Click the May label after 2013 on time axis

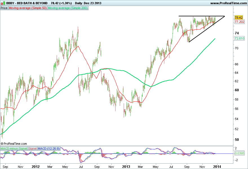pyautogui.click(x=156, y=167)
